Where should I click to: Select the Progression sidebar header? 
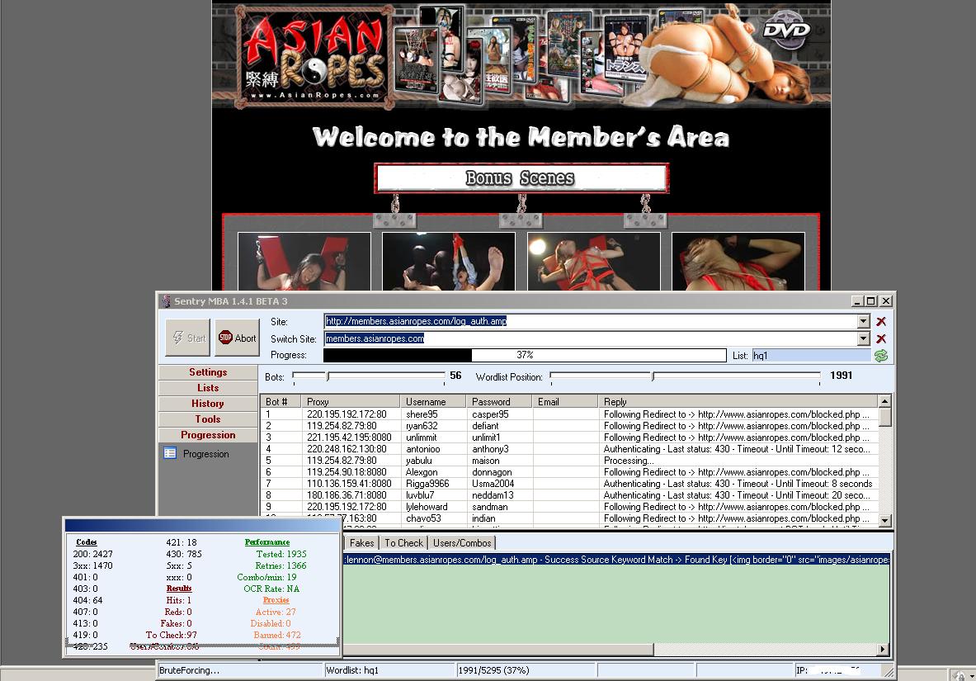pyautogui.click(x=208, y=435)
